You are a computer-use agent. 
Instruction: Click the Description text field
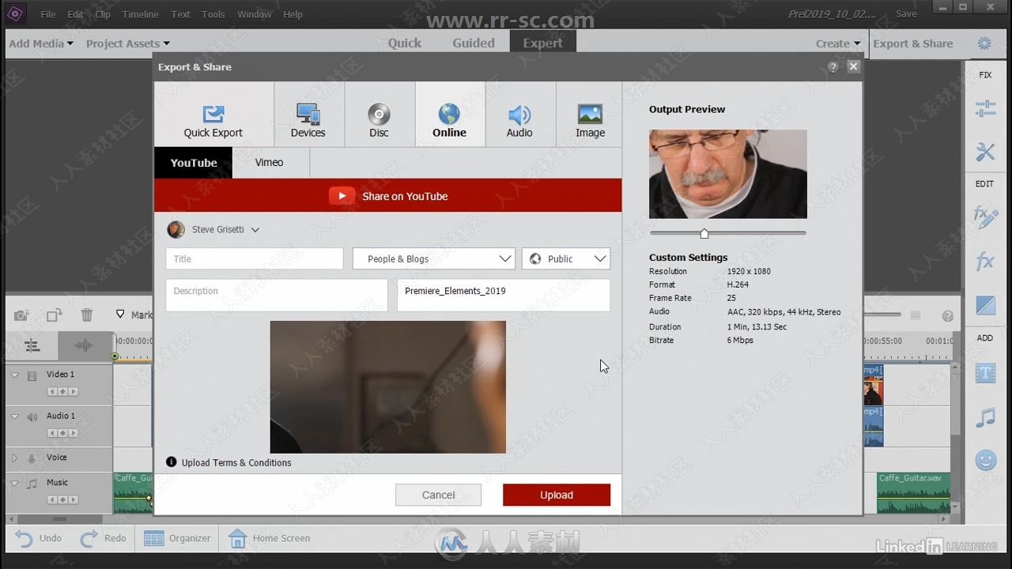(x=277, y=295)
